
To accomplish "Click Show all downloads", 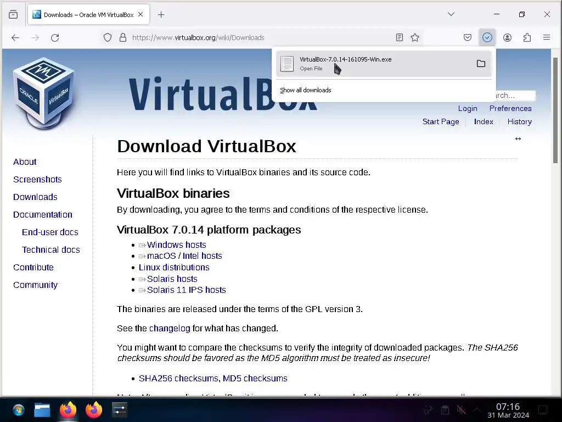I will click(x=305, y=90).
